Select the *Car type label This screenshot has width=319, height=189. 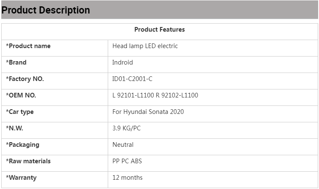coord(20,112)
